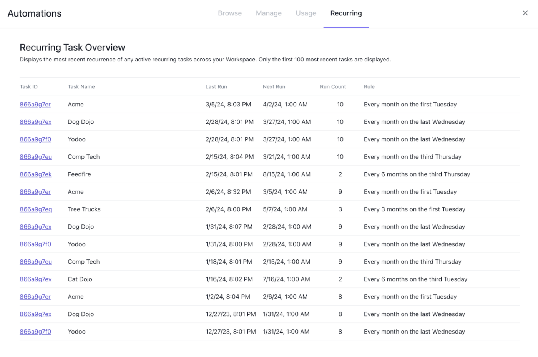Select last run cell 2/6/24, 8:32 PM

click(228, 192)
